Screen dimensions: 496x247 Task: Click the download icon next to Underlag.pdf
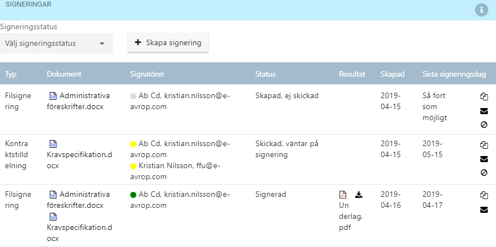tap(359, 195)
